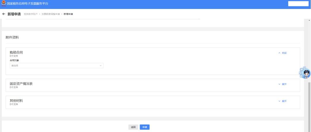Click the bold 新增申请 page title
This screenshot has width=311, height=132.
[14, 14]
